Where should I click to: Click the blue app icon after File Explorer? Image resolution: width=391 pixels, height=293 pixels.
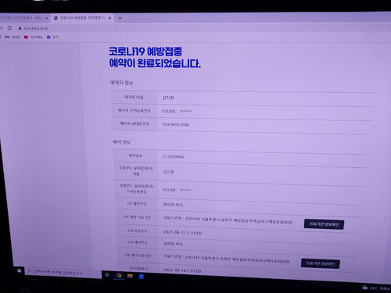click(x=142, y=277)
